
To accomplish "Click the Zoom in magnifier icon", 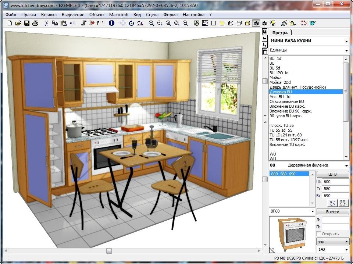I will 151,23.
